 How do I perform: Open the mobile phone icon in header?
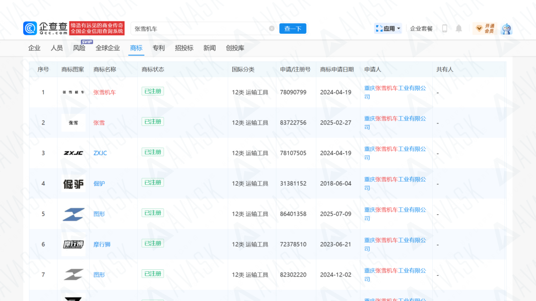(444, 29)
